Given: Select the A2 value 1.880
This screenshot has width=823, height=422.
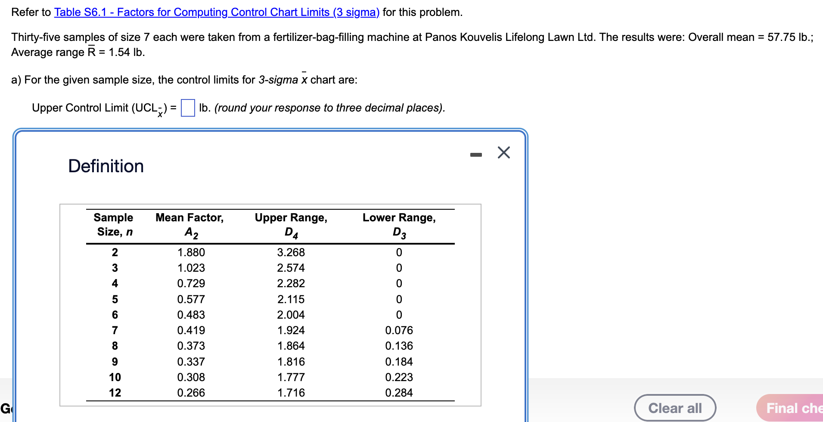Looking at the screenshot, I should (x=191, y=252).
